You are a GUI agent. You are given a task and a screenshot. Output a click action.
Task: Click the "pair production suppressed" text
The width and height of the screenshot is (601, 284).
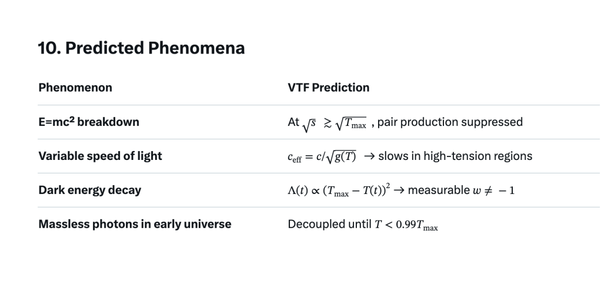(x=450, y=122)
